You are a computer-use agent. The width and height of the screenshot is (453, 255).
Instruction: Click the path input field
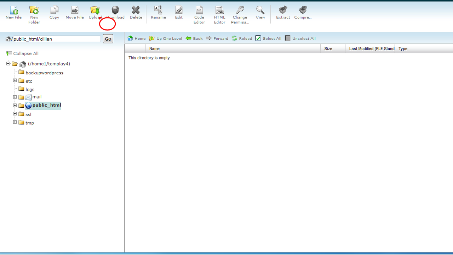pyautogui.click(x=56, y=39)
